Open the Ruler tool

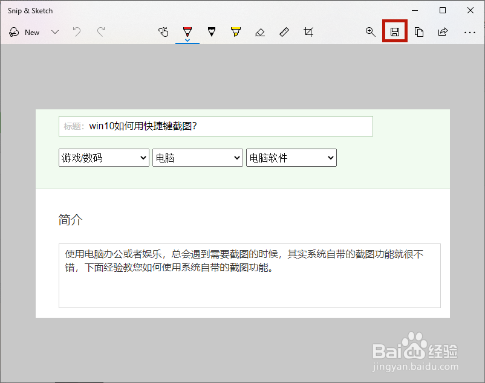284,32
